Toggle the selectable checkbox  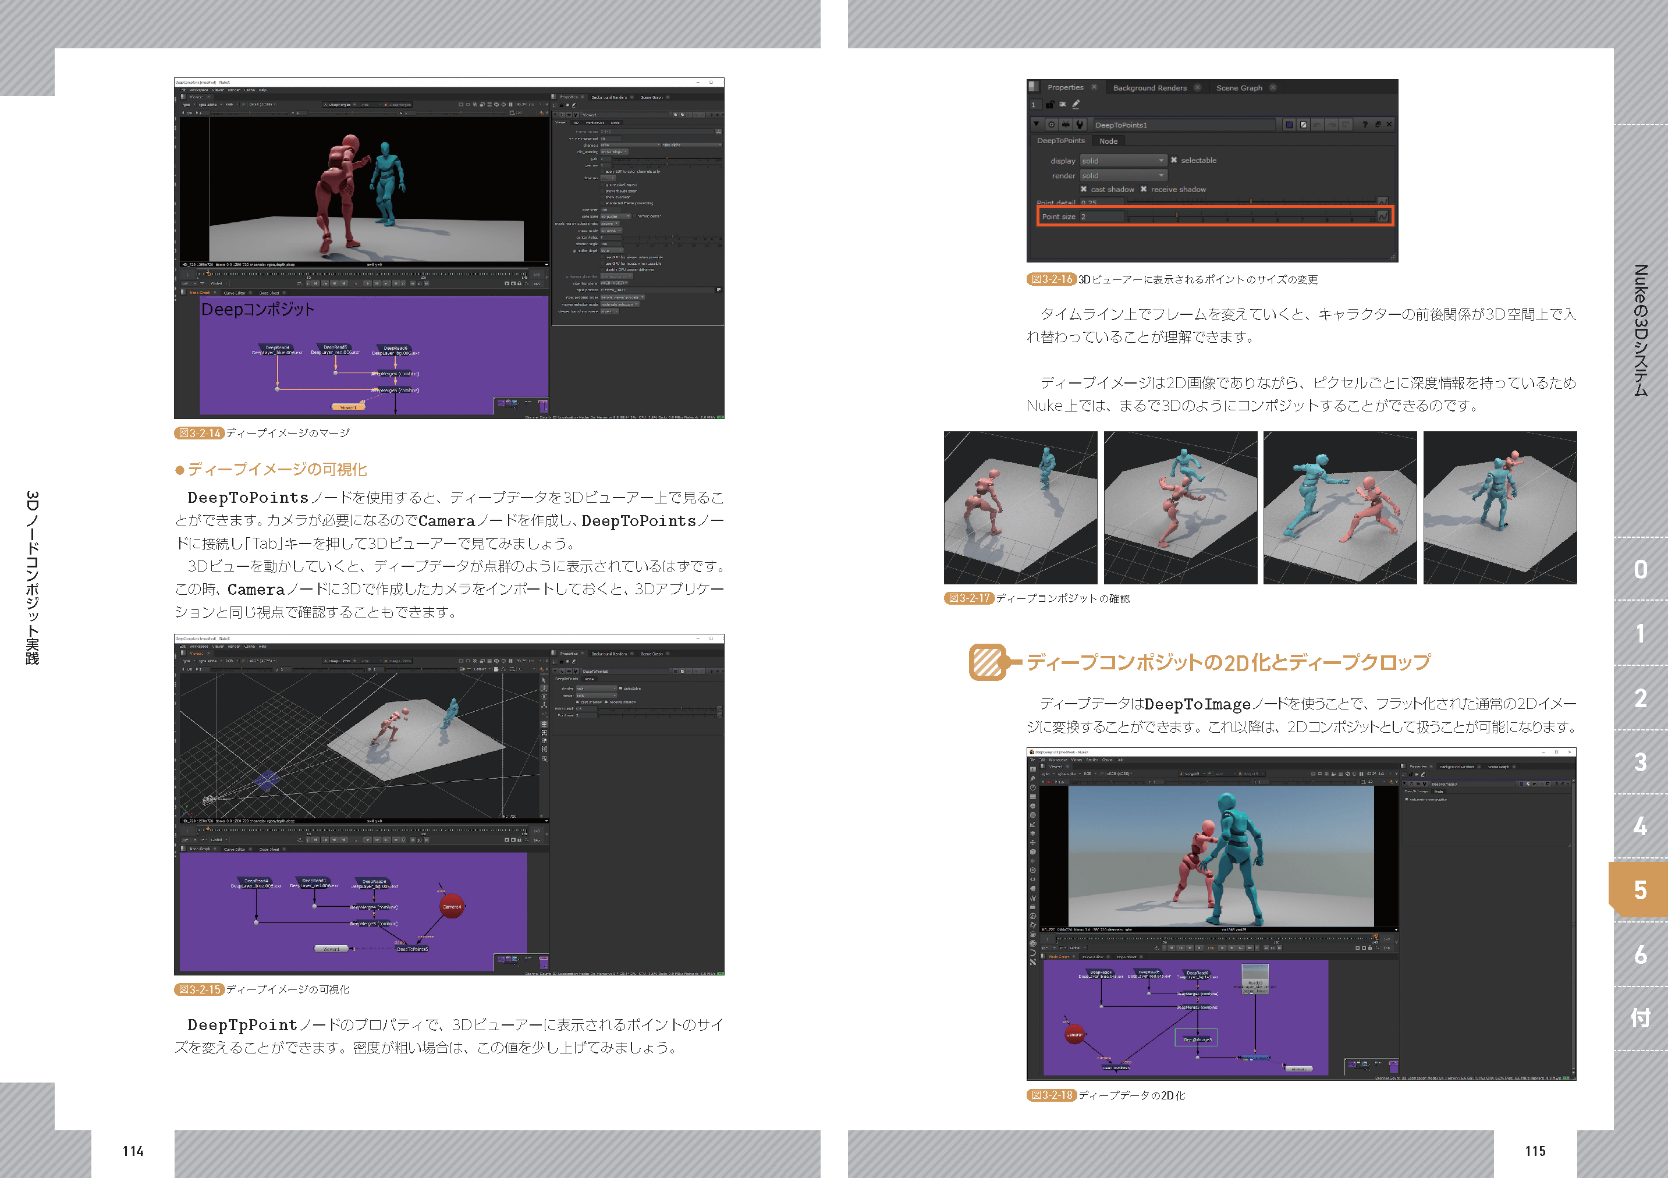1174,160
